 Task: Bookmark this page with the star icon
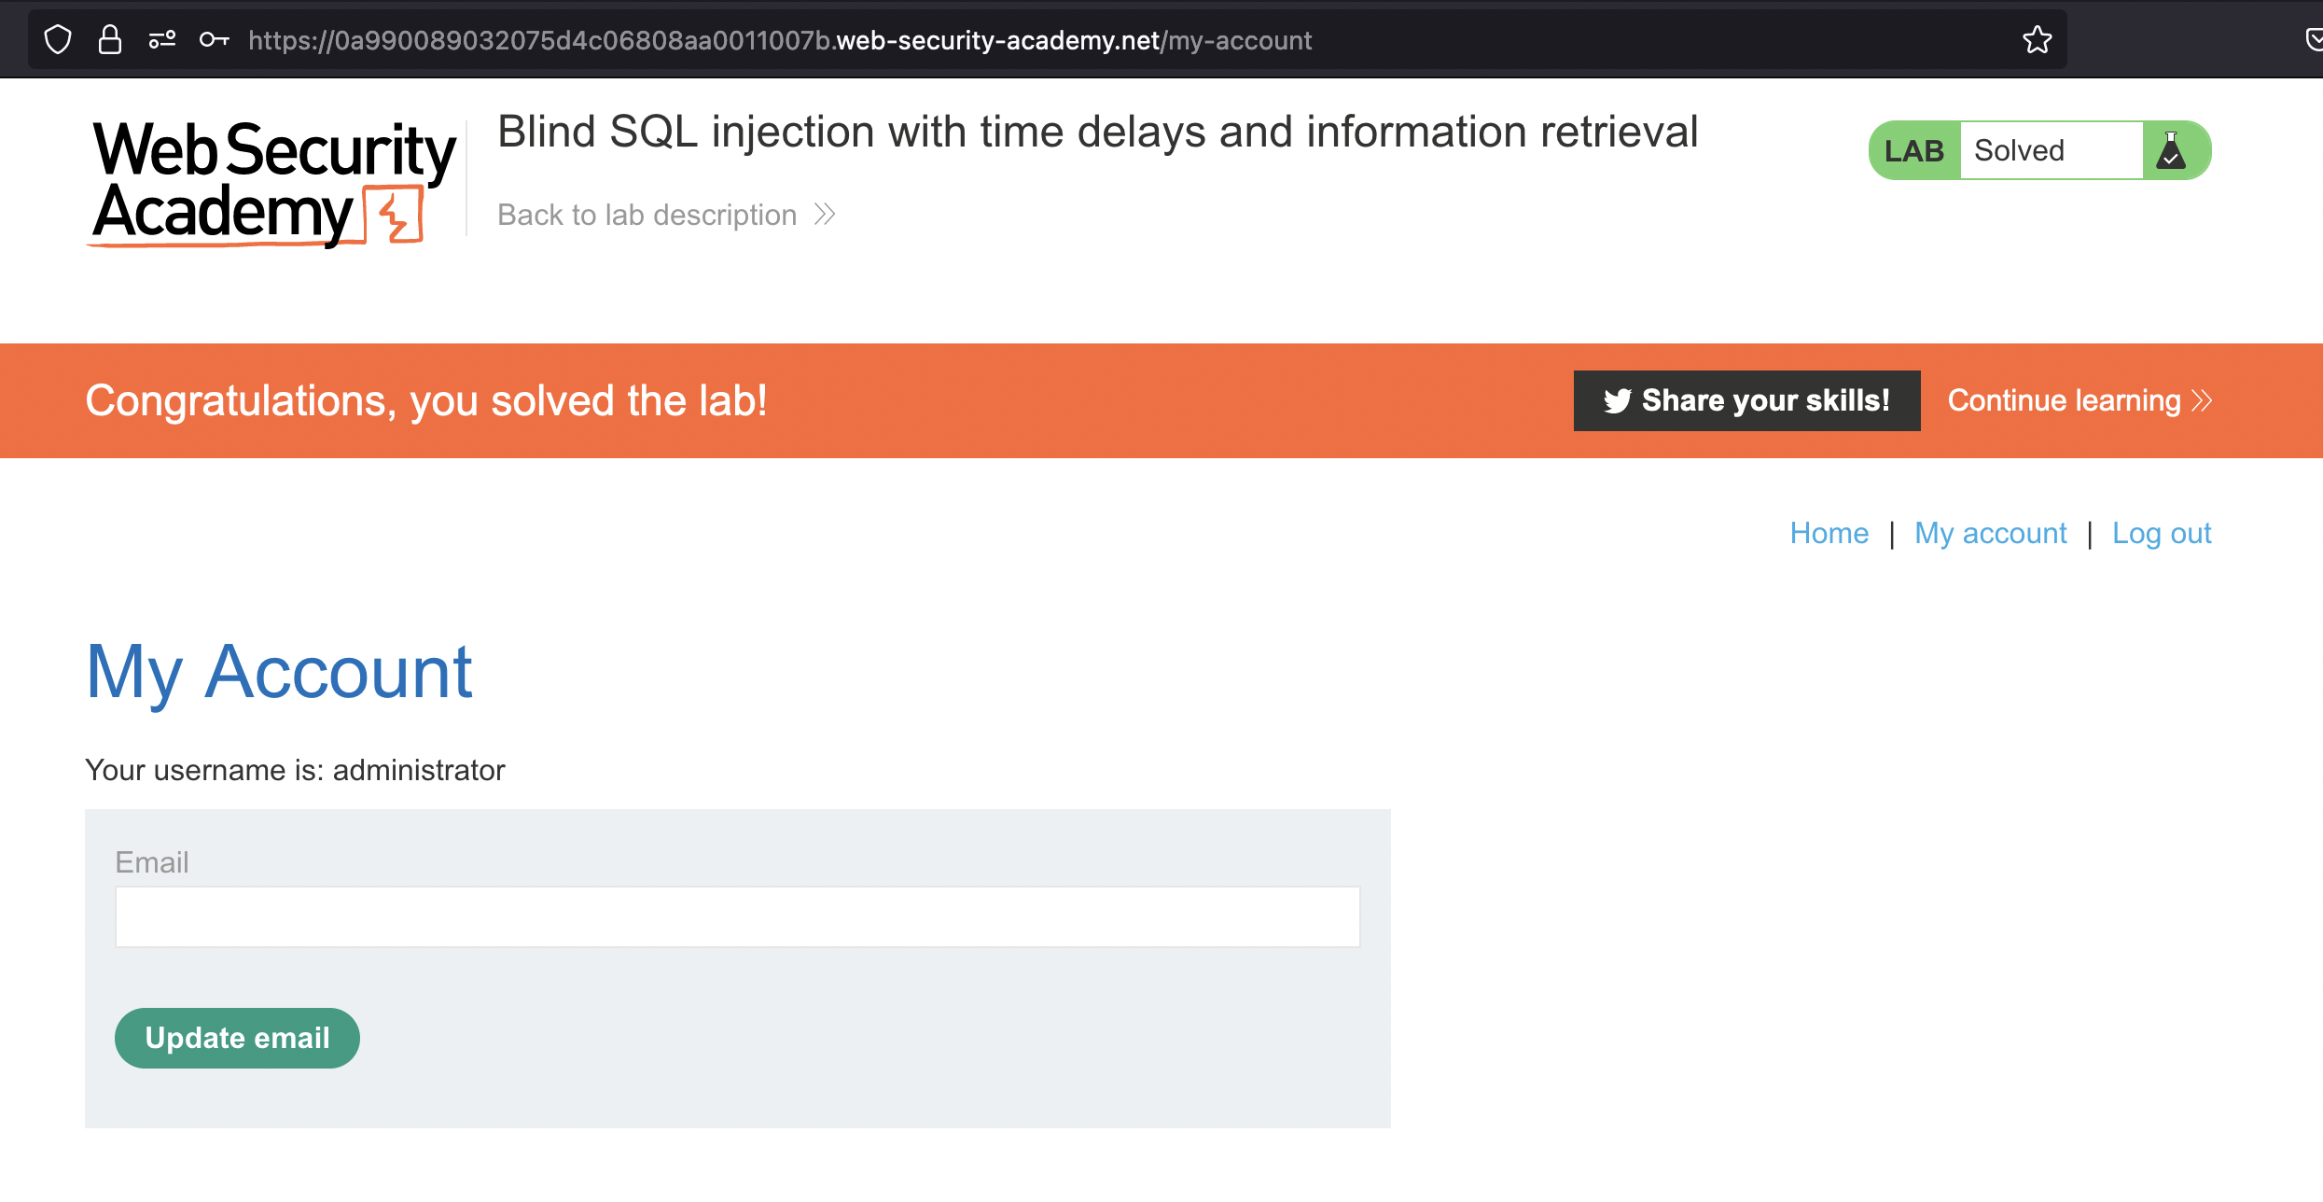click(2037, 40)
